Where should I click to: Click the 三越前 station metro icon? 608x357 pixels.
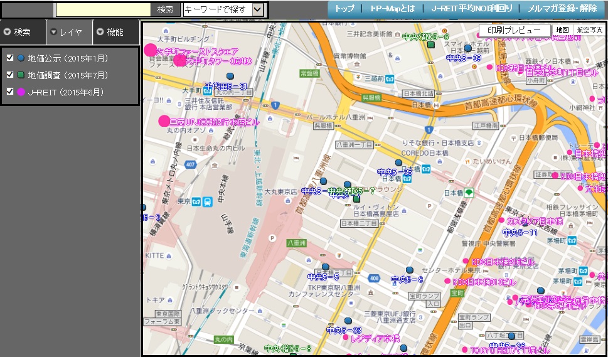pyautogui.click(x=390, y=78)
